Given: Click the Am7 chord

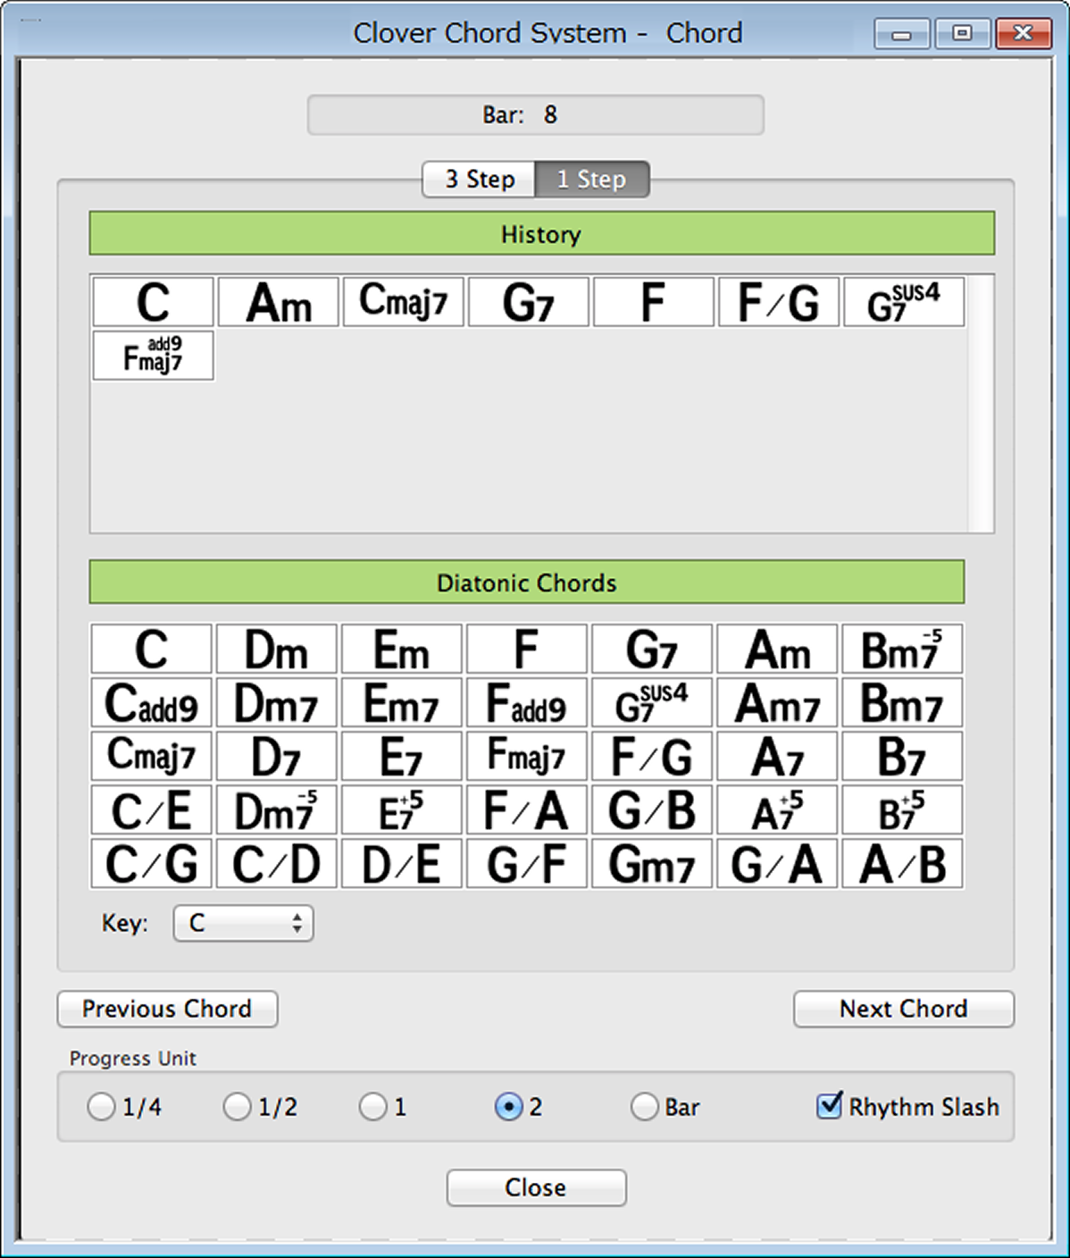Looking at the screenshot, I should 777,702.
